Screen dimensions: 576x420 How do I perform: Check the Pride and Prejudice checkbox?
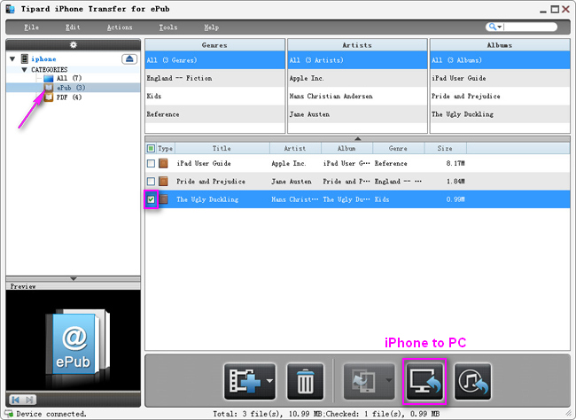click(151, 182)
